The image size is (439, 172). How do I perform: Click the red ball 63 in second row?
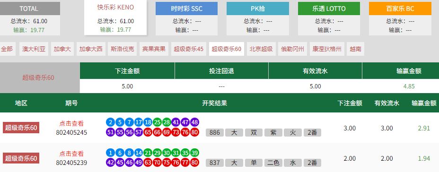[x=148, y=162]
